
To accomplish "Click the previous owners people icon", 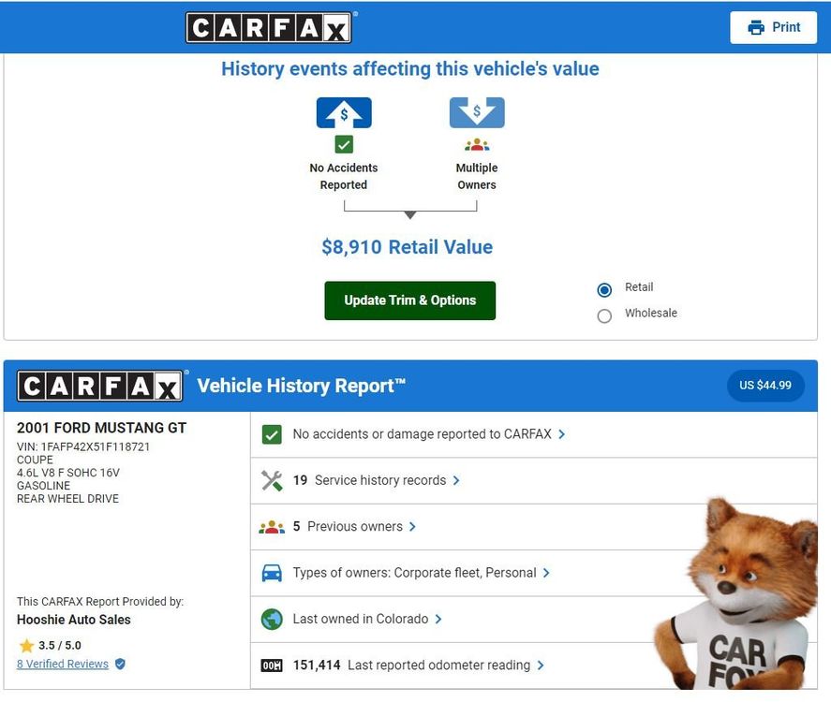I will click(272, 527).
